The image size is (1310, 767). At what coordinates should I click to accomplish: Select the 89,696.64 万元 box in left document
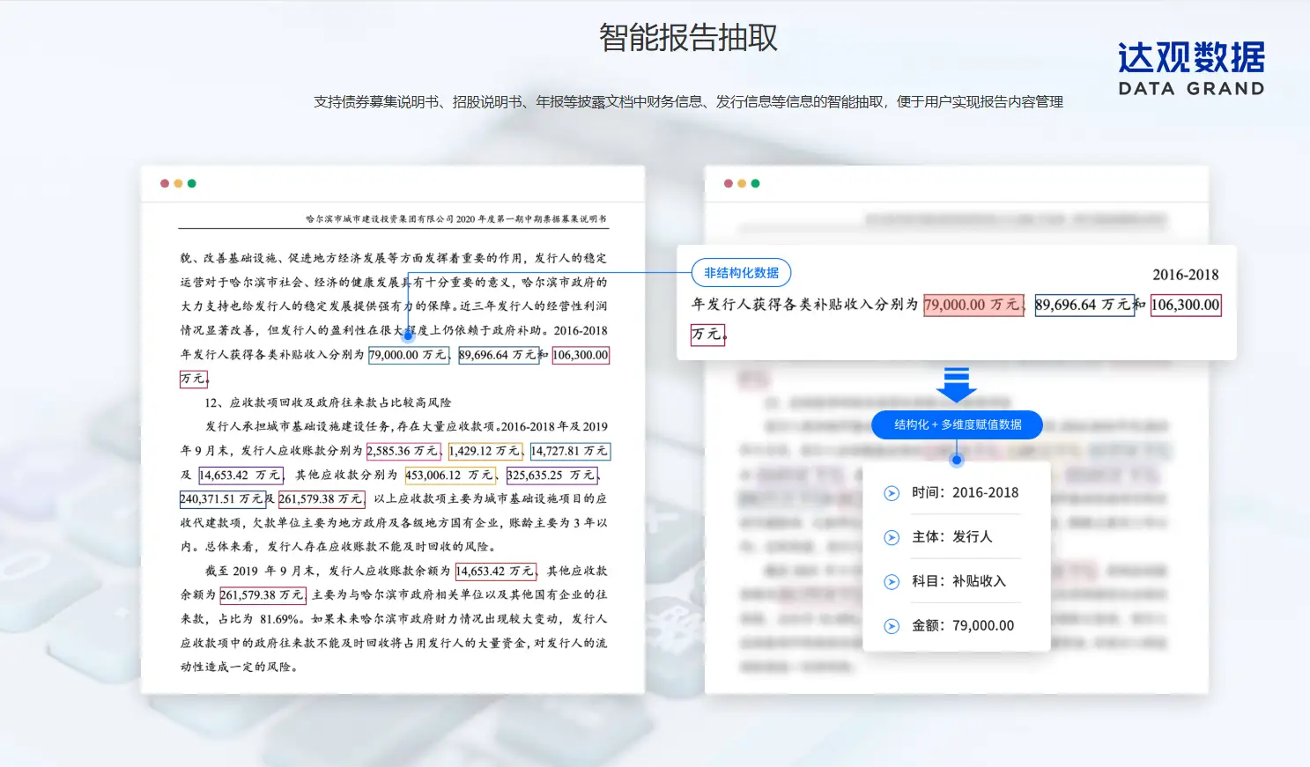499,355
